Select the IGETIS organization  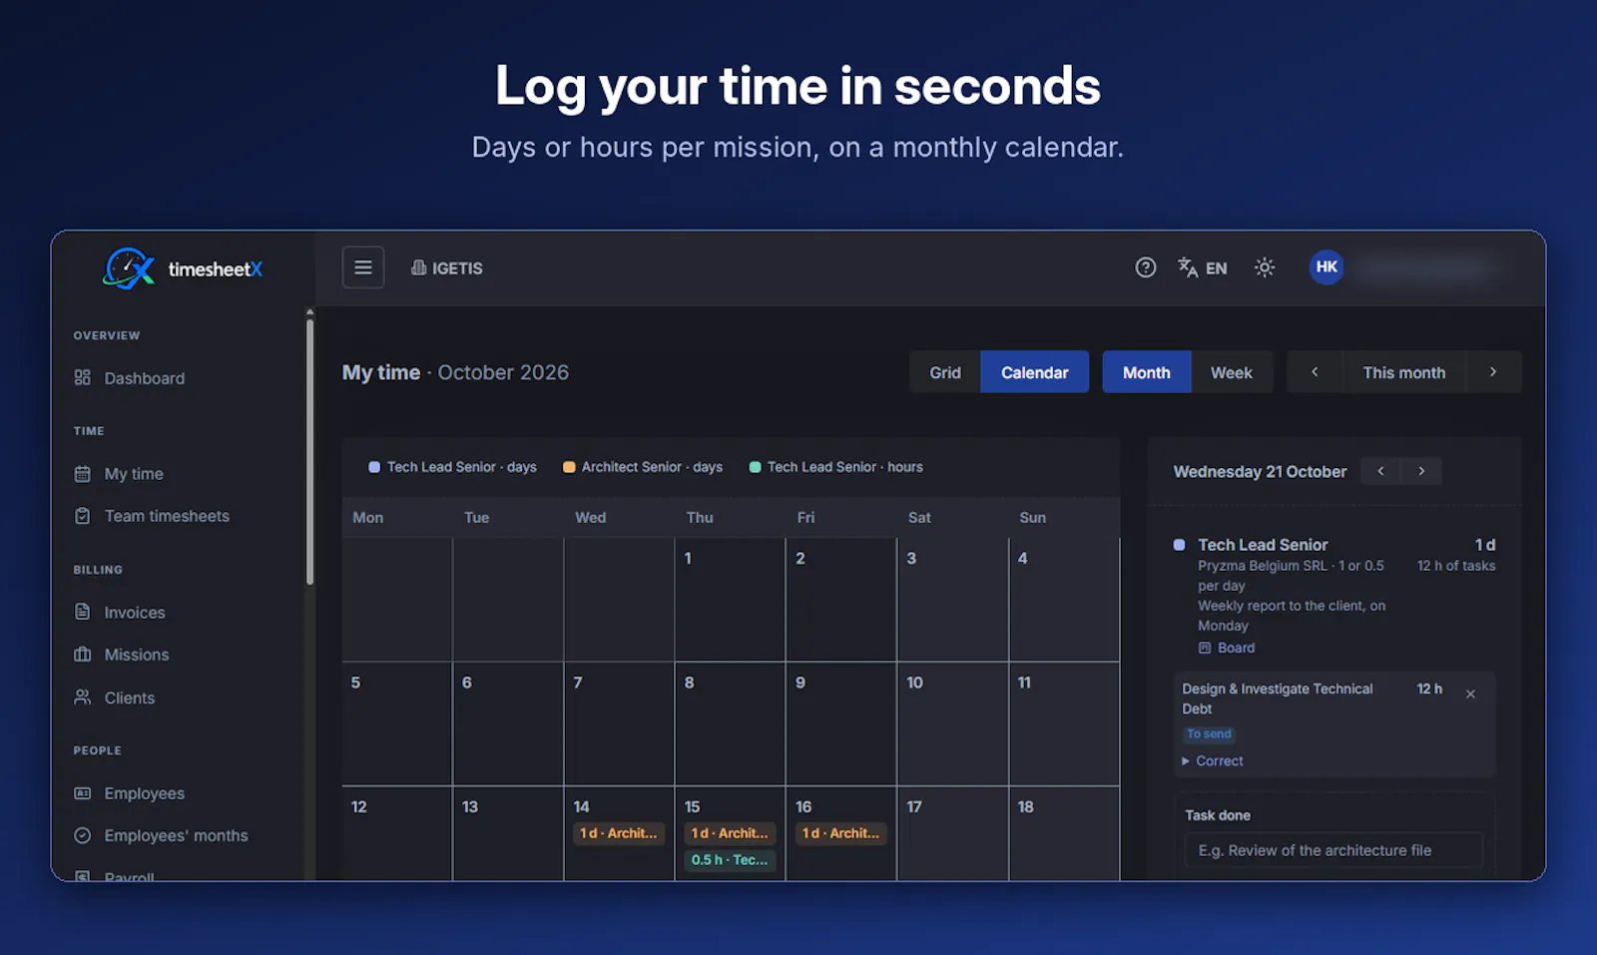447,267
